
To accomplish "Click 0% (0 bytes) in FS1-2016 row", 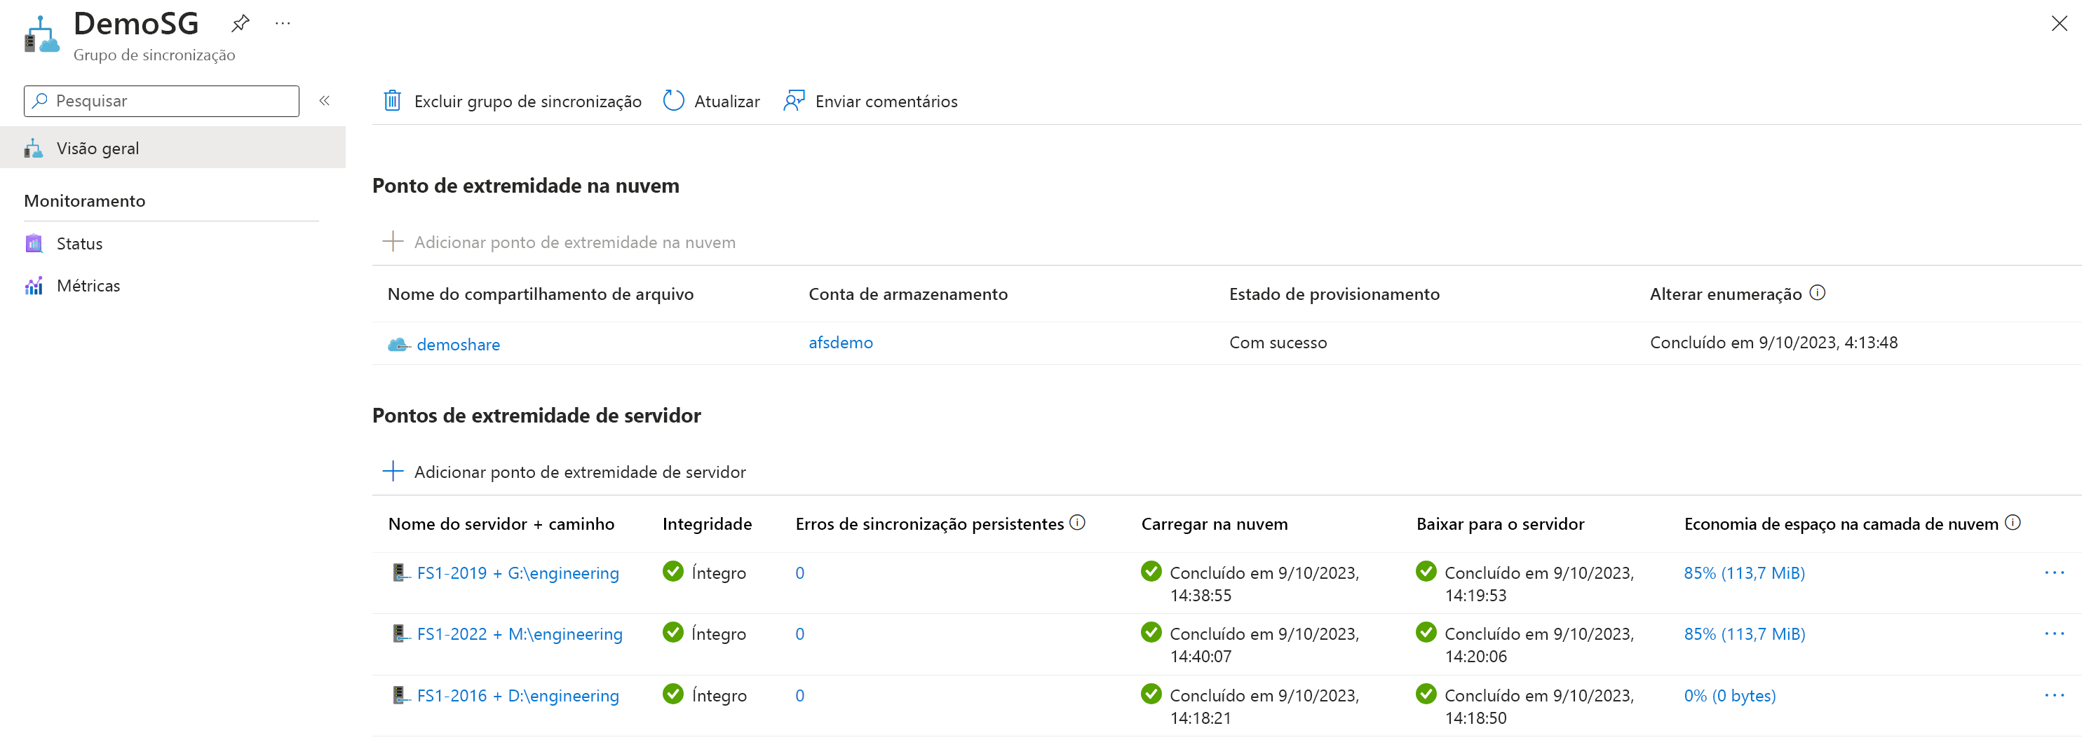I will 1729,695.
